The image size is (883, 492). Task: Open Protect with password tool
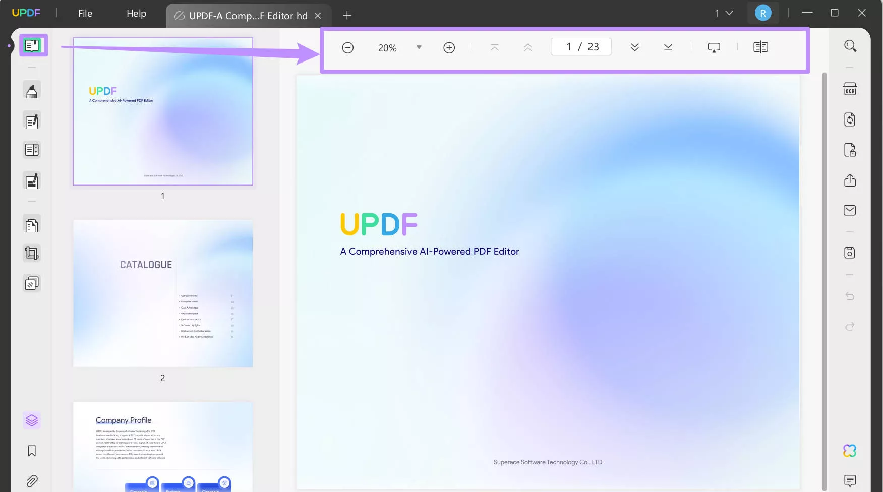point(850,150)
